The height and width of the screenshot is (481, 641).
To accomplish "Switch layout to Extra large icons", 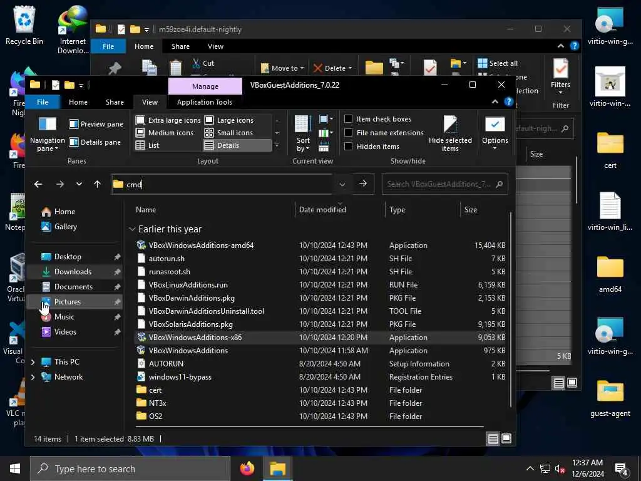I will [168, 120].
